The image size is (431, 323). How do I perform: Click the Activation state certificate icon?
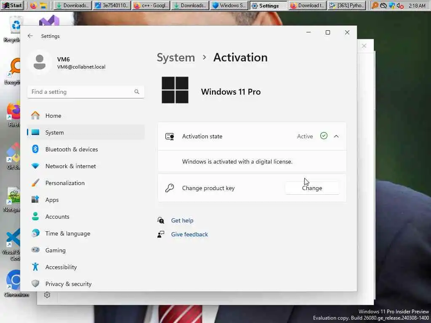(x=170, y=137)
